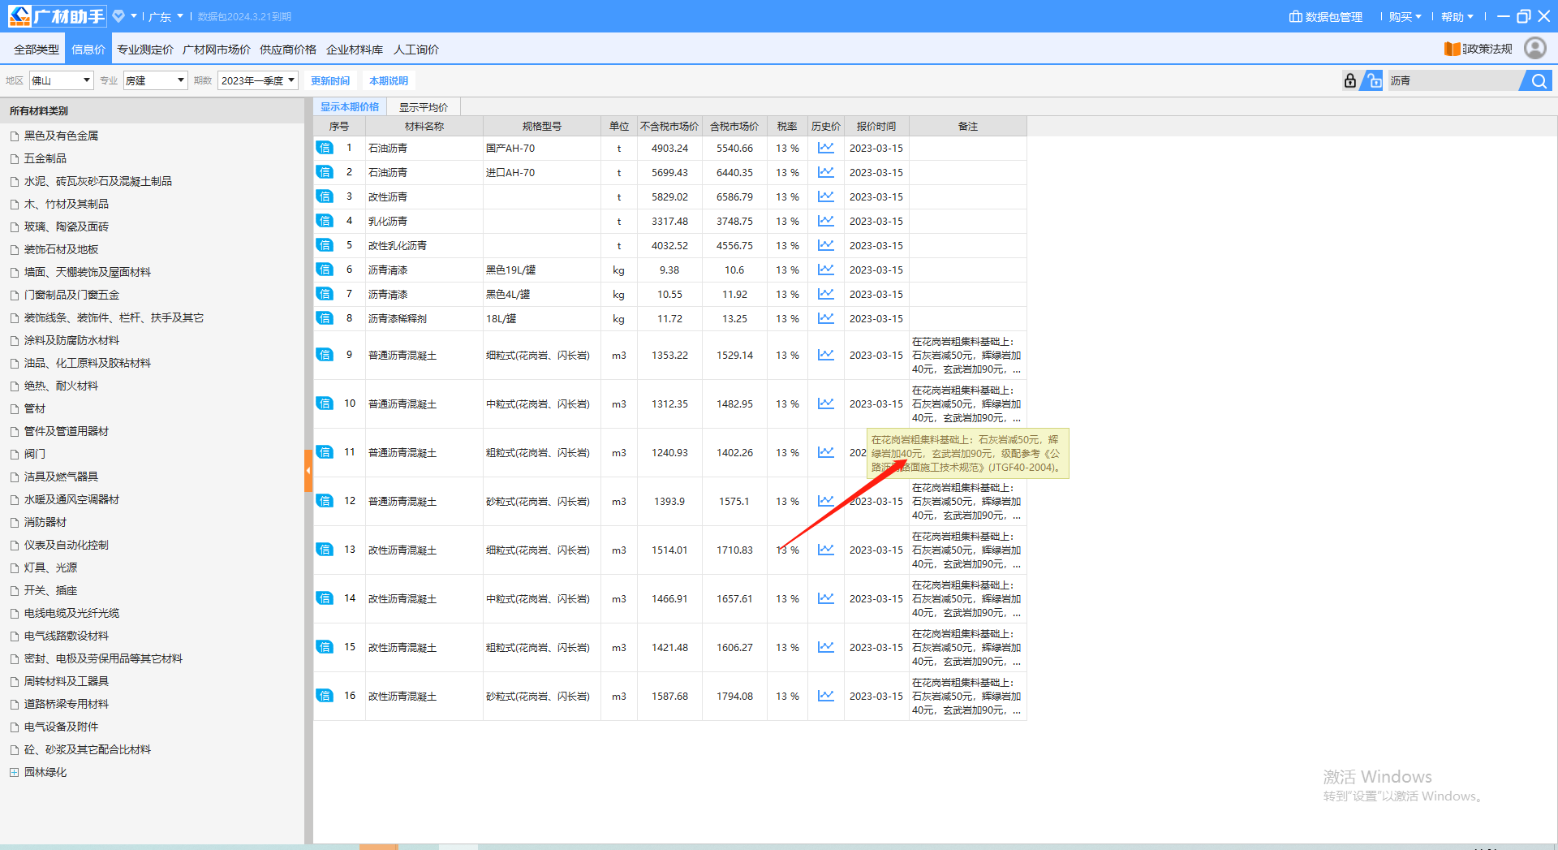Collapse the left category panel with orange handle
This screenshot has width=1558, height=850.
pos(308,471)
